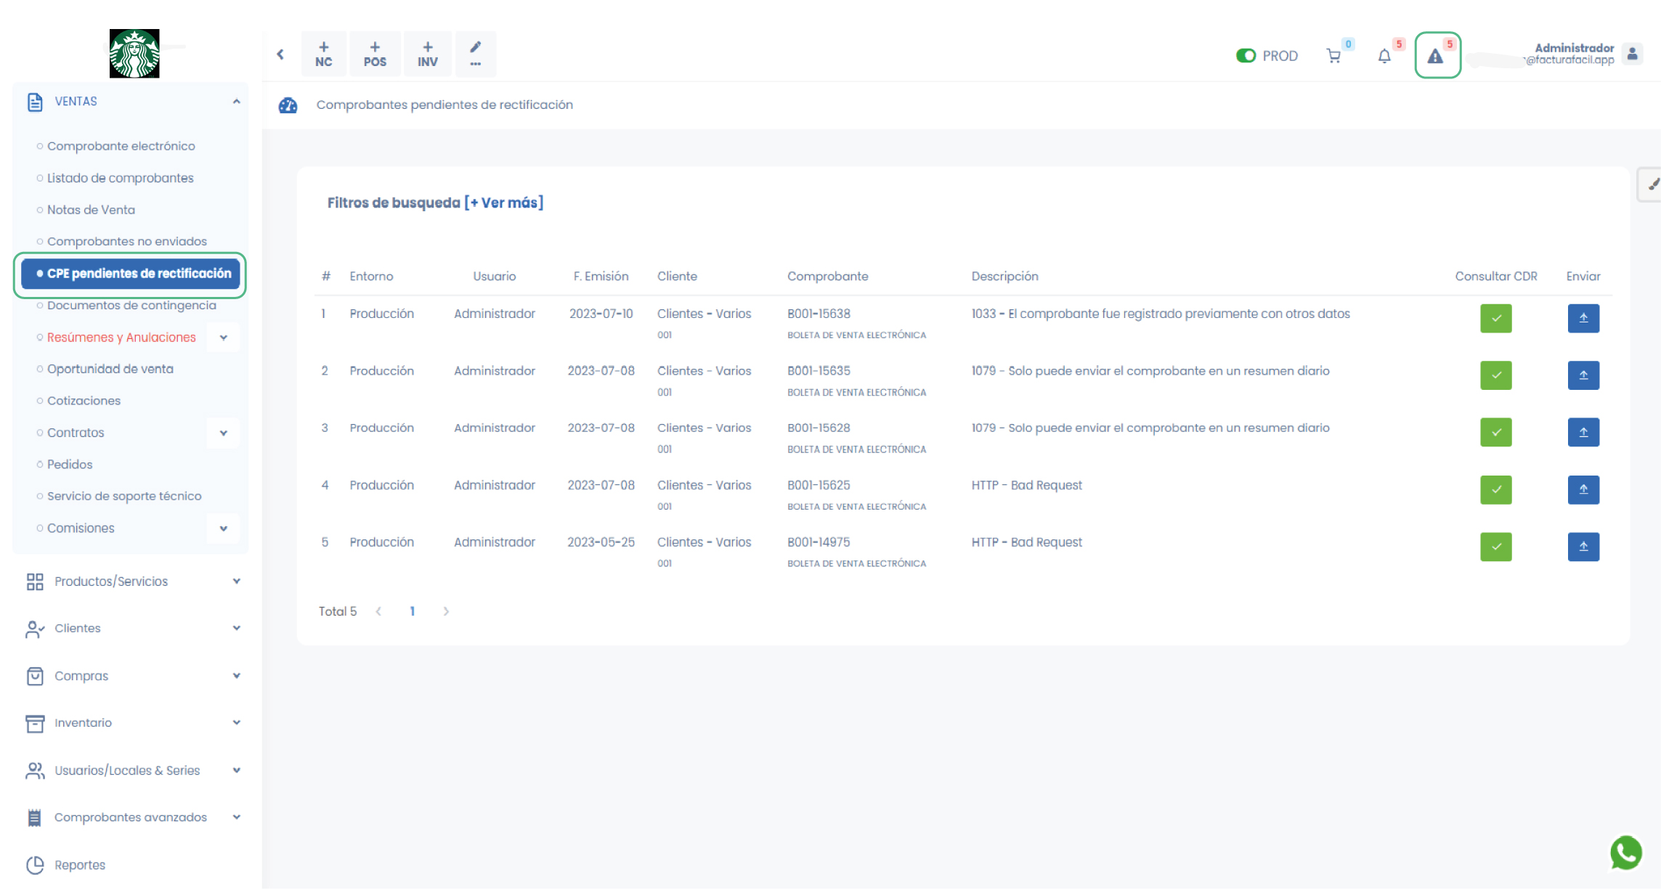Image resolution: width=1661 pixels, height=893 pixels.
Task: Click the + NC shortcut button
Action: tap(324, 54)
